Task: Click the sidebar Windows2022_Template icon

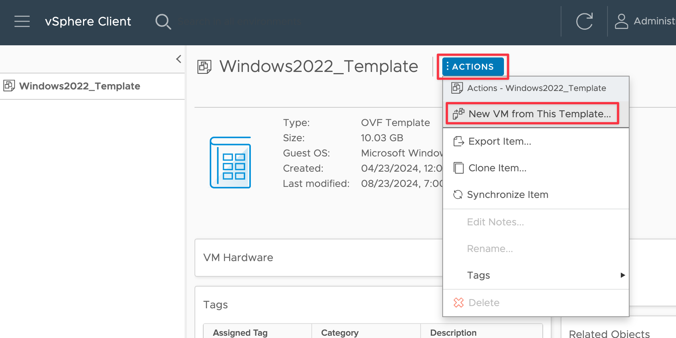Action: (9, 86)
